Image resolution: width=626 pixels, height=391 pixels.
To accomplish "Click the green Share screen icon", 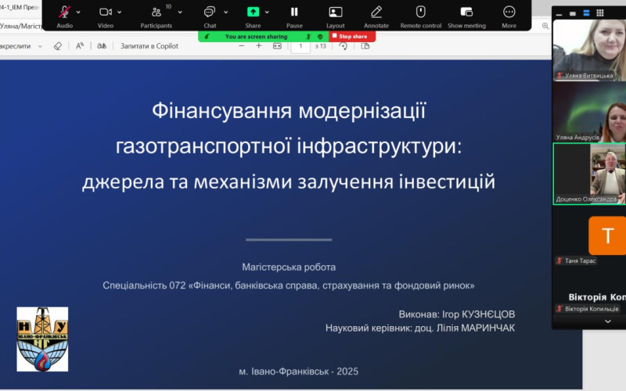I will pyautogui.click(x=253, y=13).
